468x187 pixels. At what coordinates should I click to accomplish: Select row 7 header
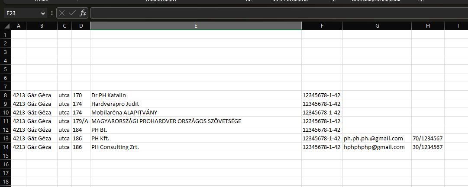point(6,86)
